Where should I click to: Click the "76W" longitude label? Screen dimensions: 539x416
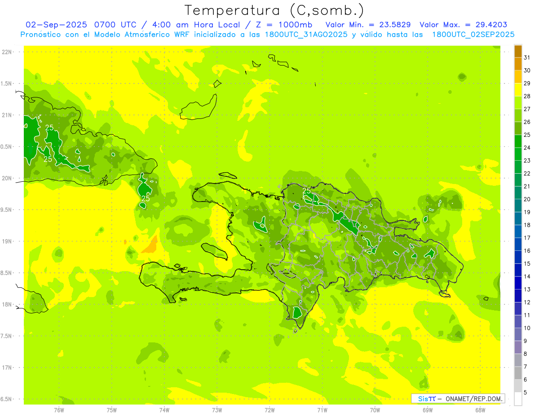59,410
